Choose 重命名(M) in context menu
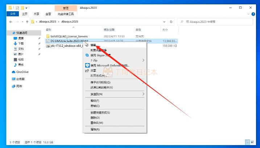Viewport: 260px width, 148px height. coord(115,123)
